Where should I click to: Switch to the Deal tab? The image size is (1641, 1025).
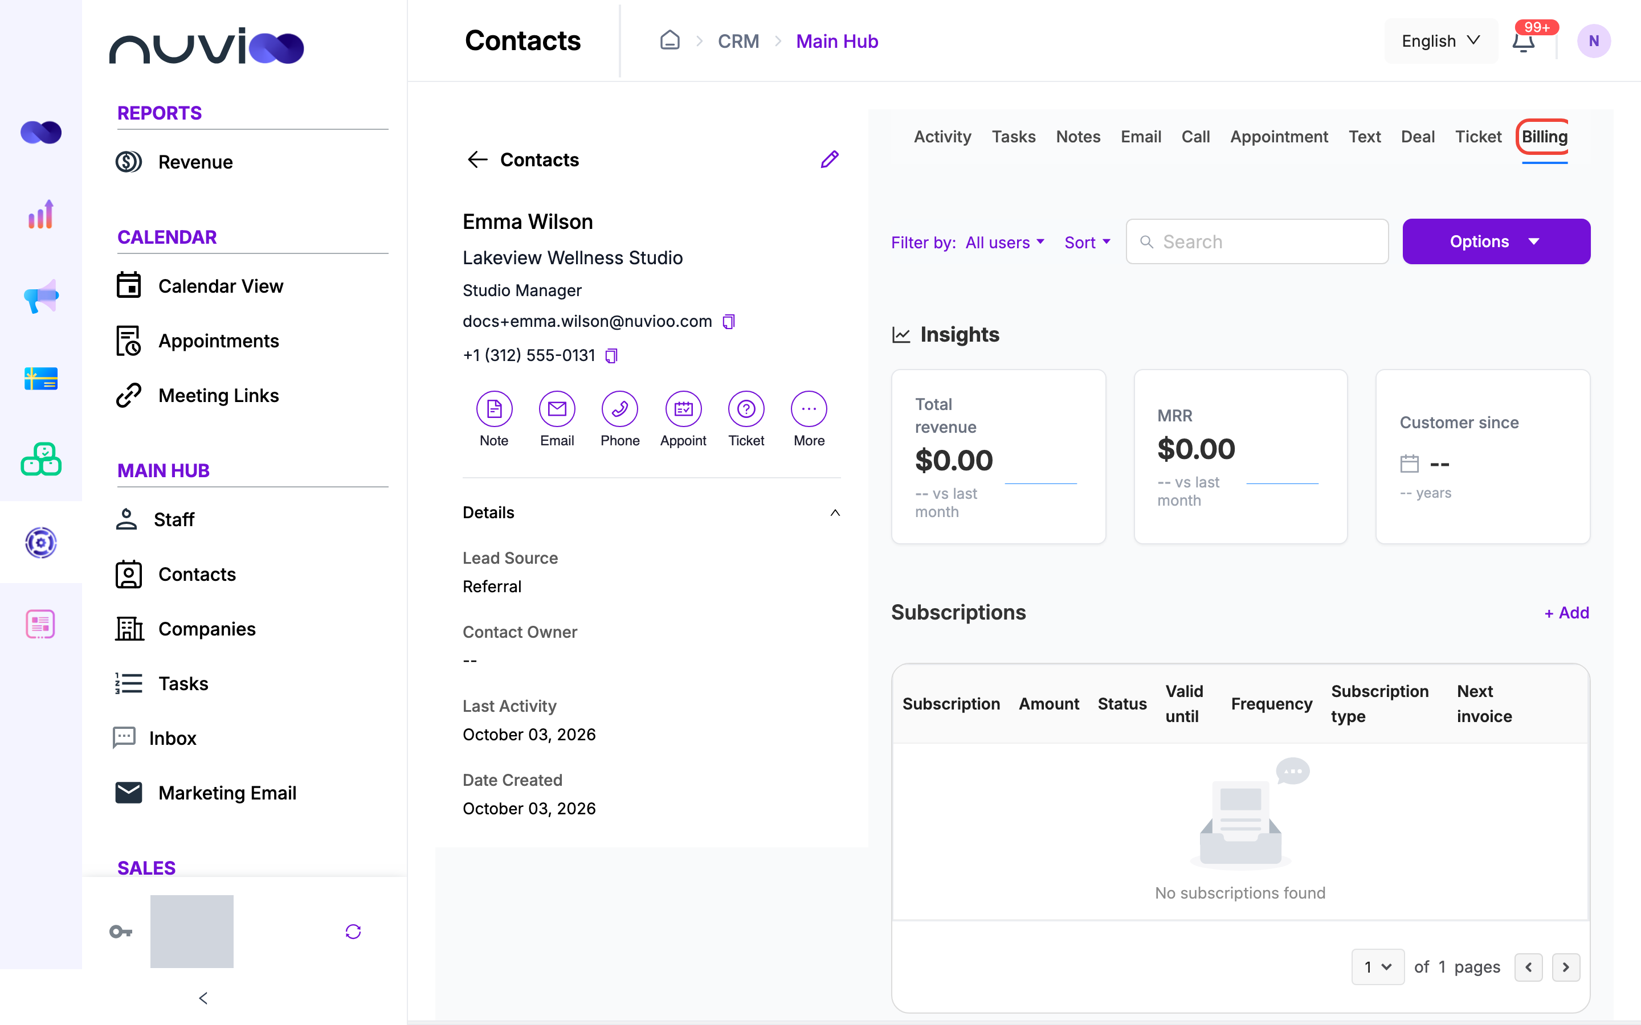point(1417,137)
